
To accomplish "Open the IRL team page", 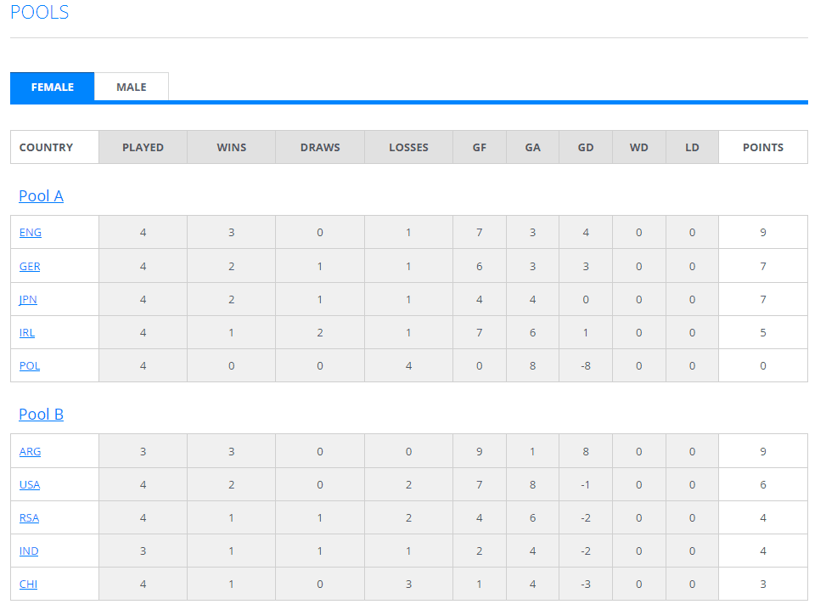I will 27,333.
